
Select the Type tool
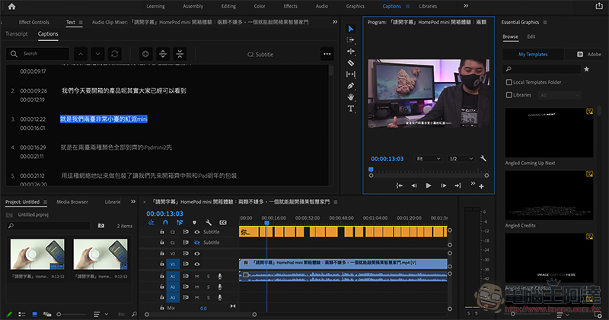pyautogui.click(x=351, y=109)
